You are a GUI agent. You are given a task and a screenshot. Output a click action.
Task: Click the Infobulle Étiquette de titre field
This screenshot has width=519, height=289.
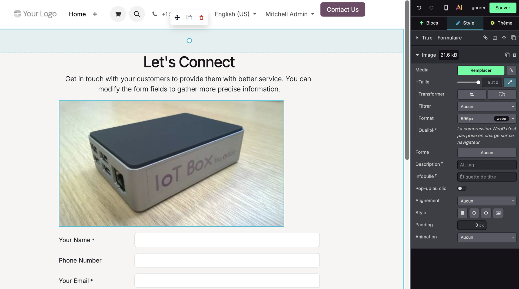(x=487, y=177)
